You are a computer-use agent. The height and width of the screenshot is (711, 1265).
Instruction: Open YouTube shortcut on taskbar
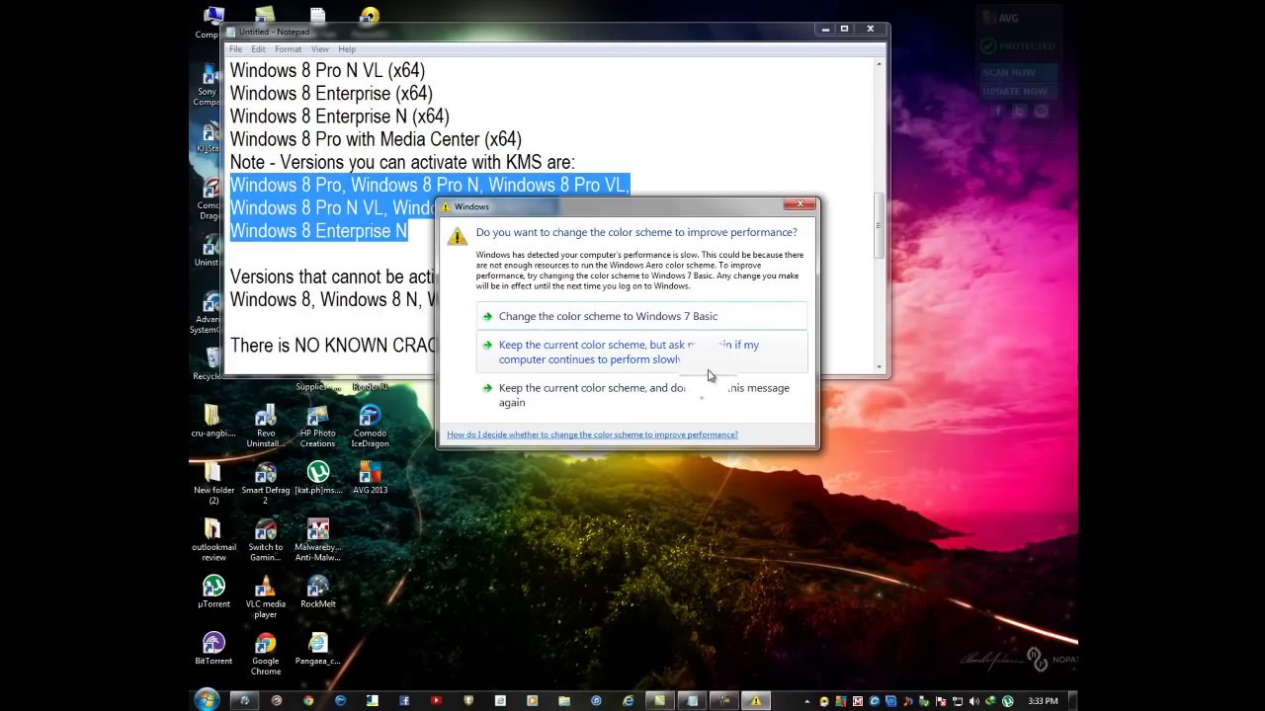(436, 701)
